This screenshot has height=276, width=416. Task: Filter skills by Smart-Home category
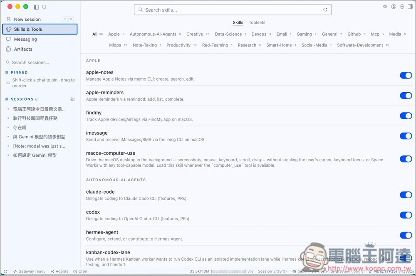tap(281, 45)
